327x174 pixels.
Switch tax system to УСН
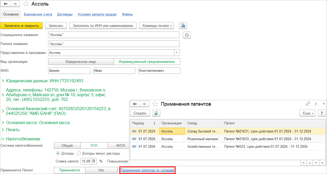94,146
